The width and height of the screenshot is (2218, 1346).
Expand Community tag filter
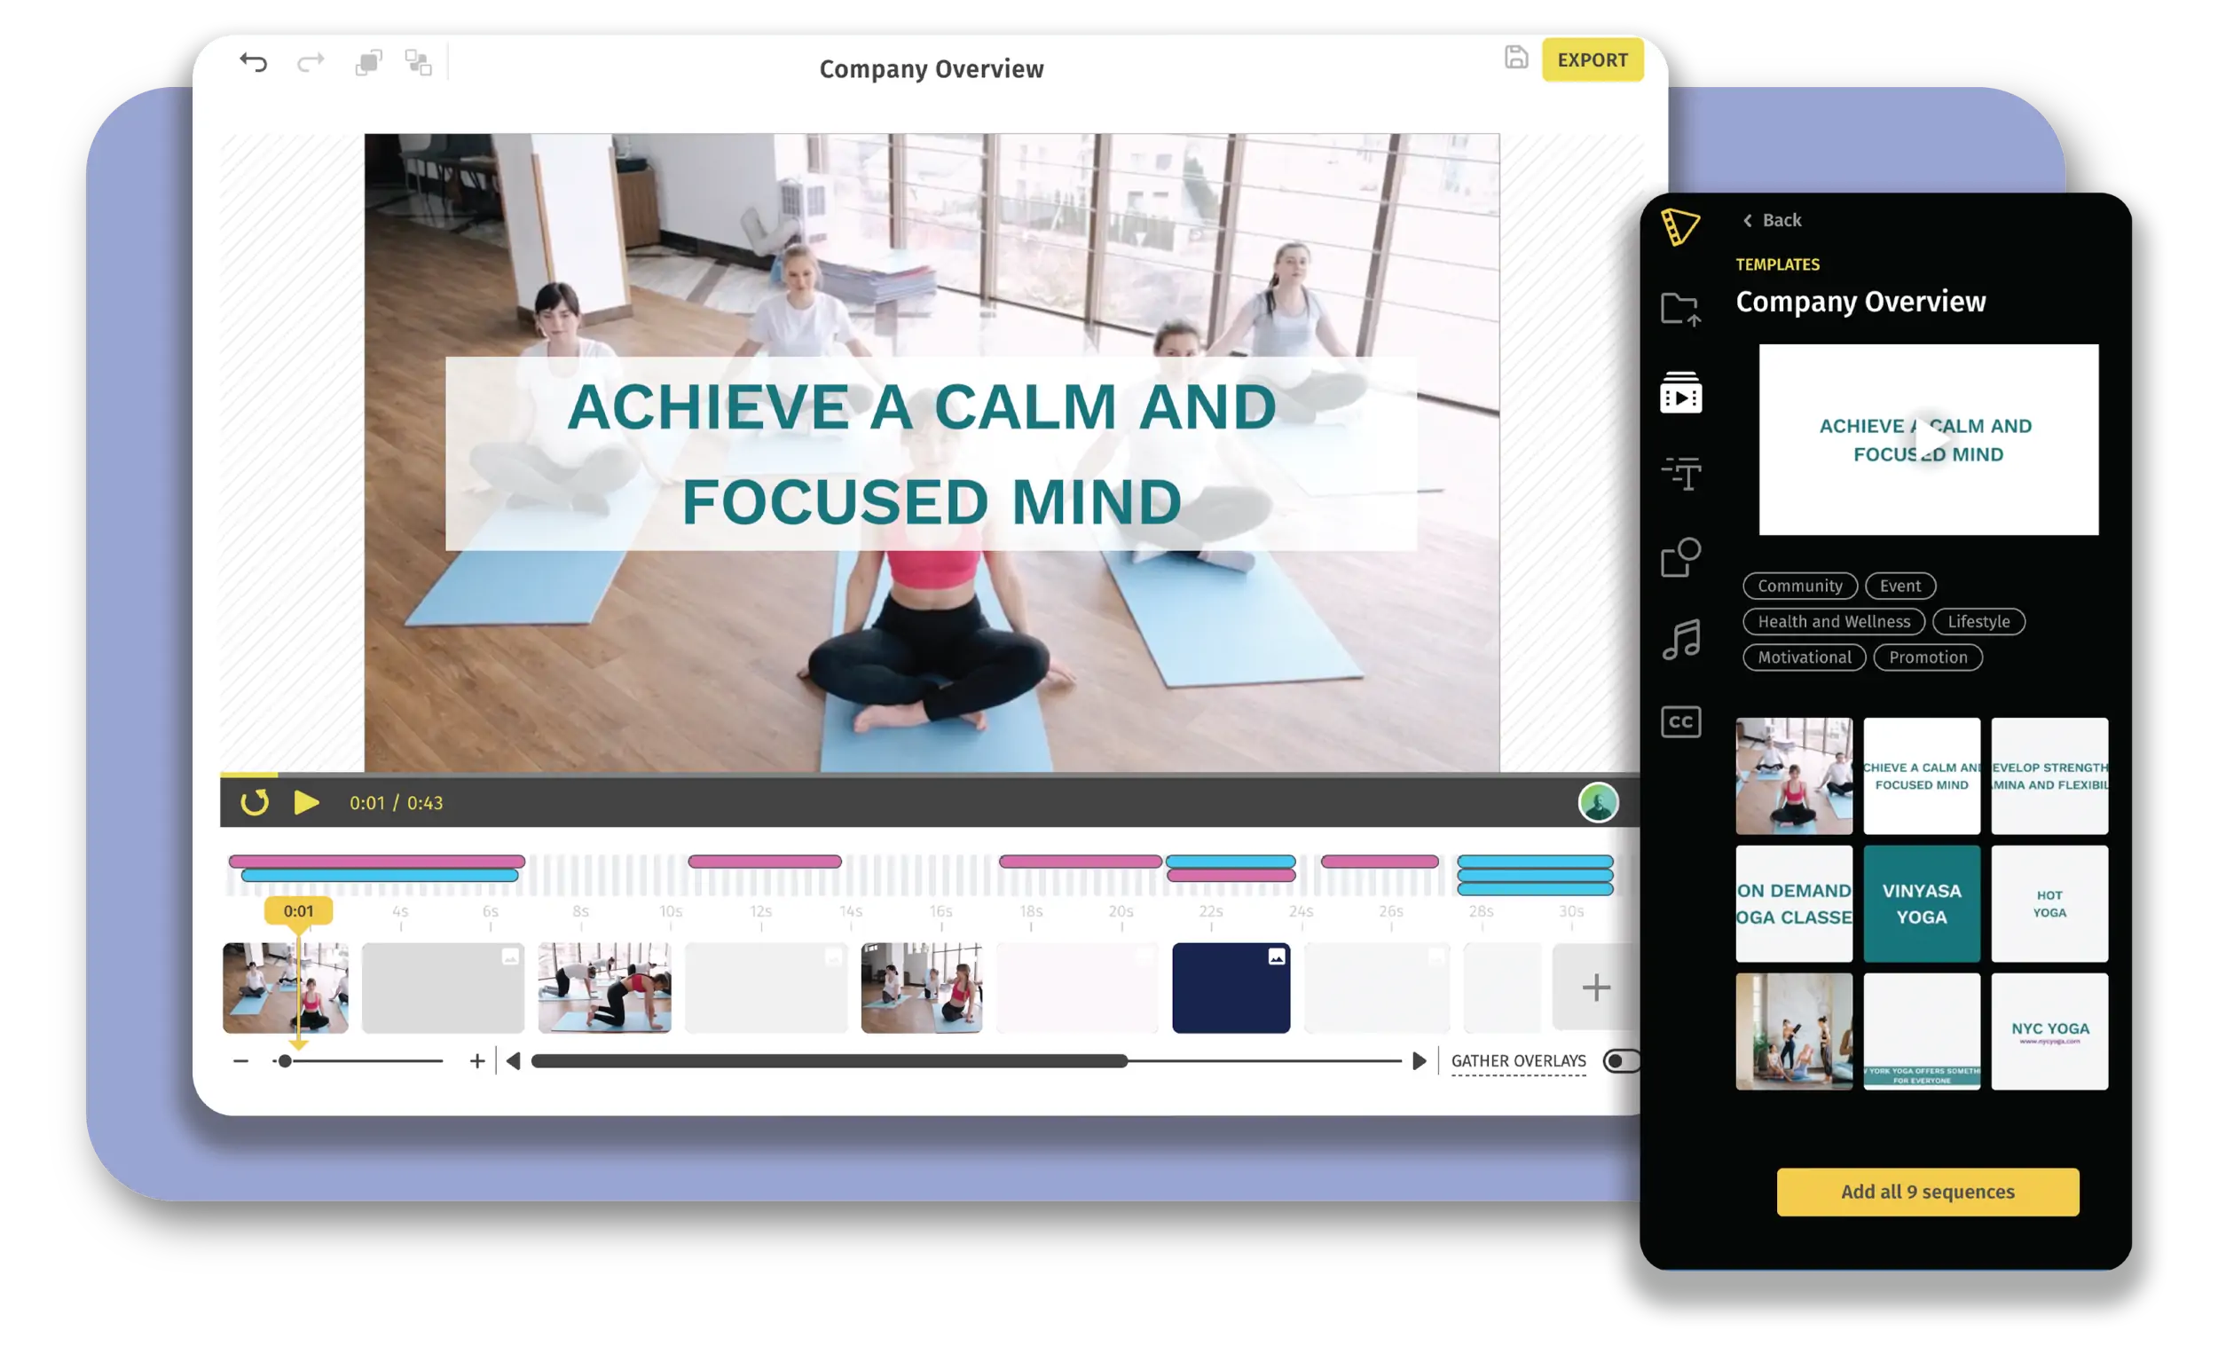click(1801, 586)
